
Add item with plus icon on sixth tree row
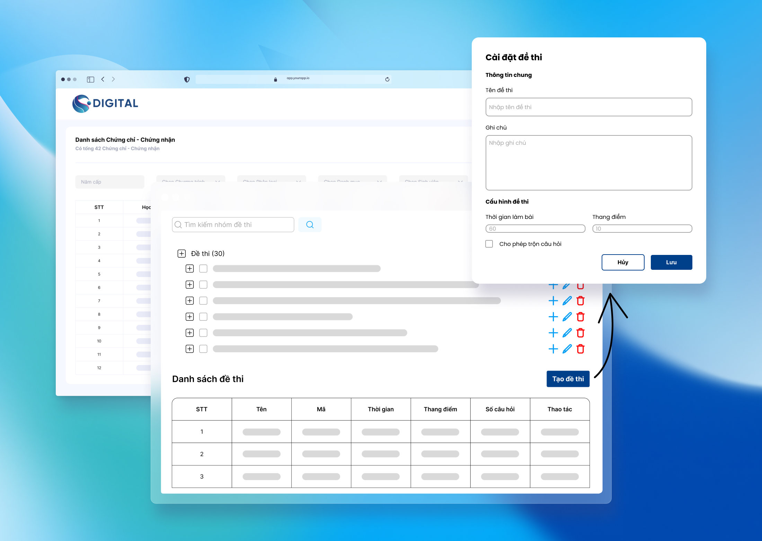[553, 349]
